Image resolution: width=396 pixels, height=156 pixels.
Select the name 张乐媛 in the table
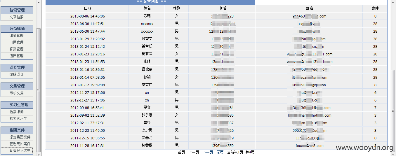147,115
